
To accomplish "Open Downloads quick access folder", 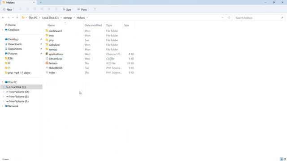I will click(x=13, y=44).
